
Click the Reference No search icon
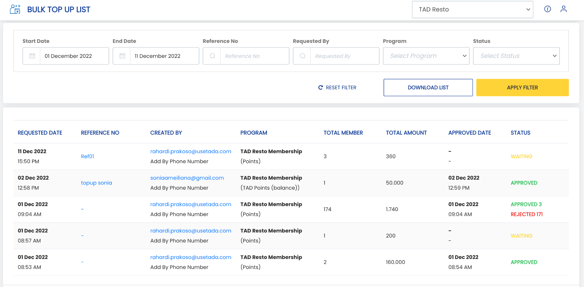(x=212, y=56)
